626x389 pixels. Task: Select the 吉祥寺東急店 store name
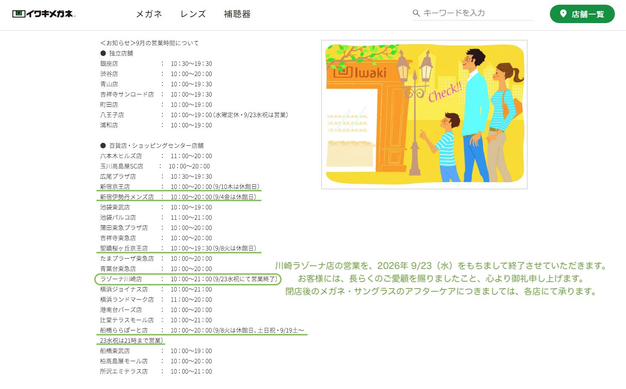tap(118, 238)
